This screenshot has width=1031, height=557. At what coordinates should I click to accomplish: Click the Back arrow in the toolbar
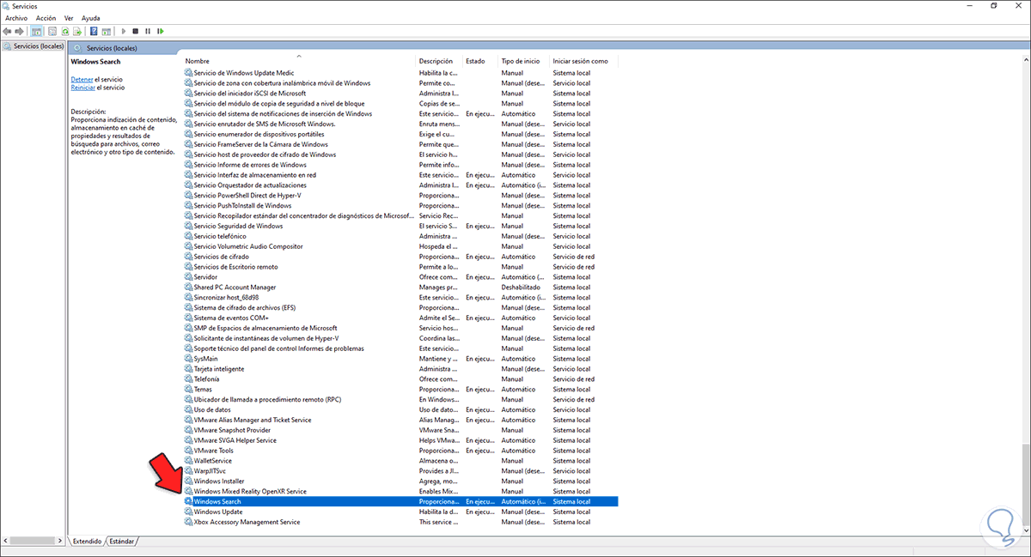point(7,31)
